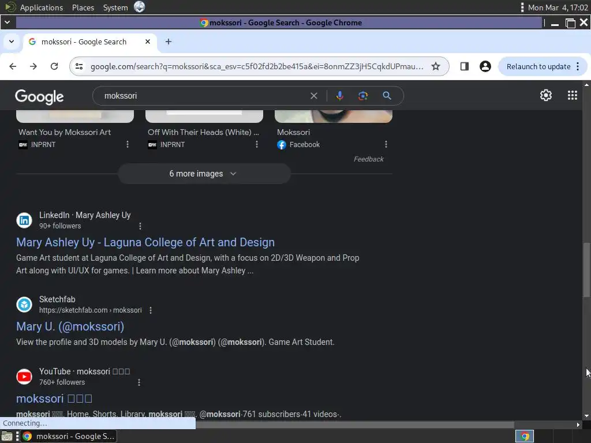Screen dimensions: 591x443
Task: Search by image with the Lens icon
Action: click(362, 96)
